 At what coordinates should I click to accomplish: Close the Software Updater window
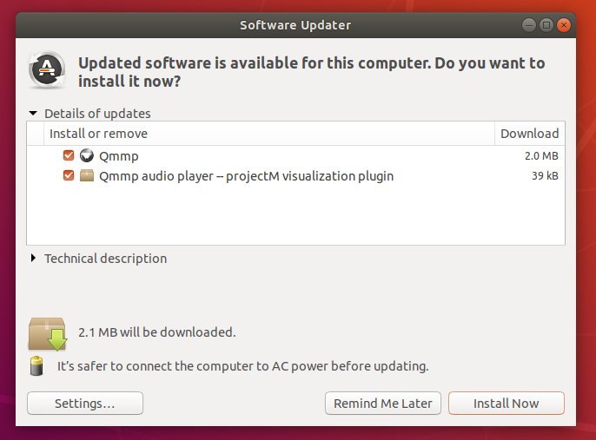point(564,25)
